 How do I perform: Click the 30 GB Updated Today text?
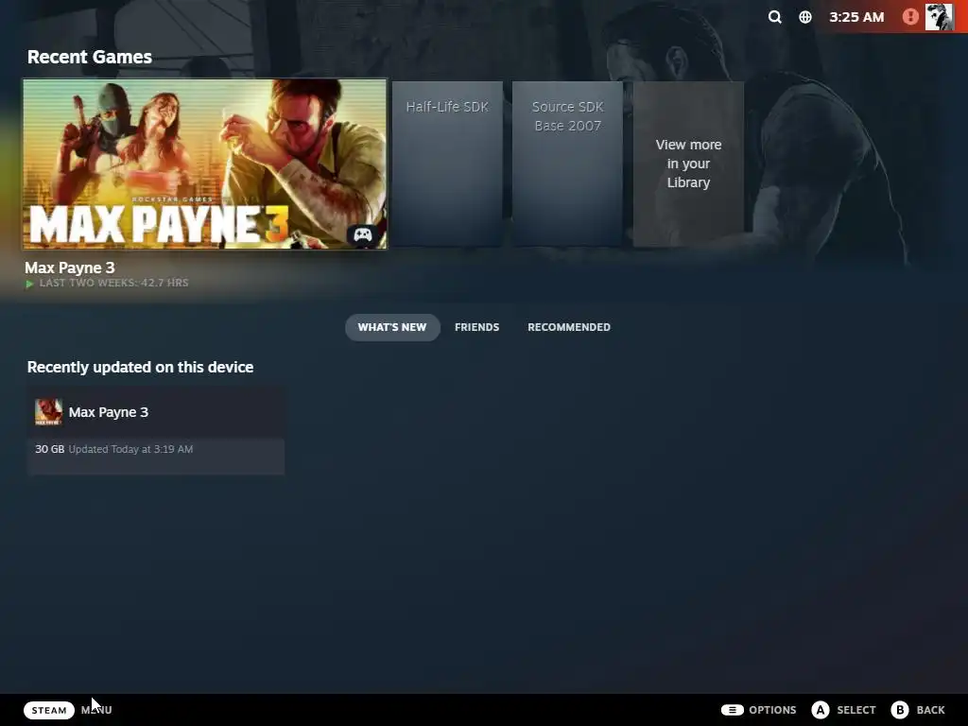(113, 449)
